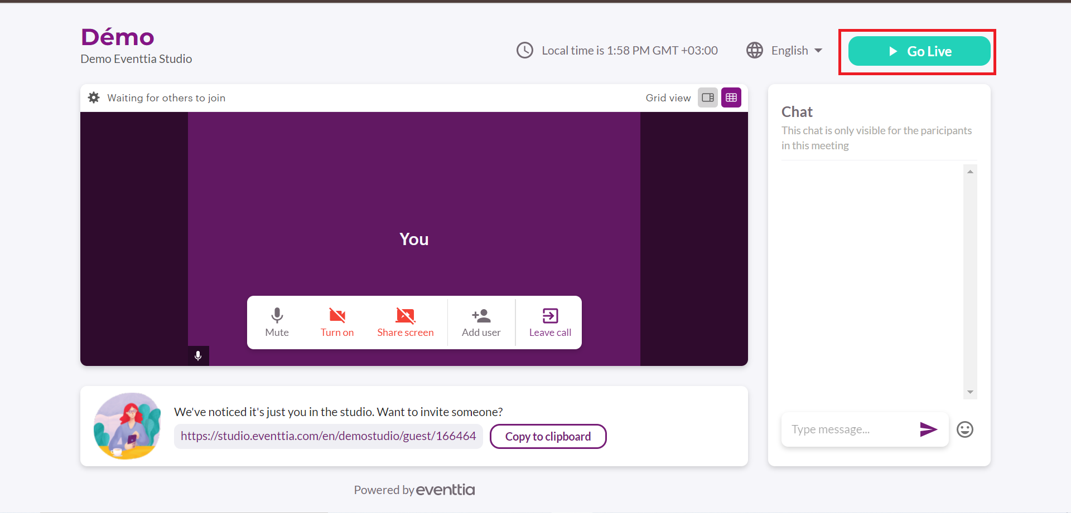Turn on the camera

point(337,323)
